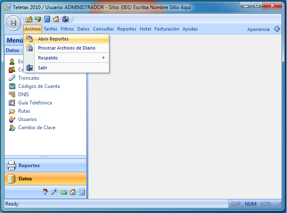The width and height of the screenshot is (287, 213).
Task: Click the green money quick access icon
Action: (38, 19)
